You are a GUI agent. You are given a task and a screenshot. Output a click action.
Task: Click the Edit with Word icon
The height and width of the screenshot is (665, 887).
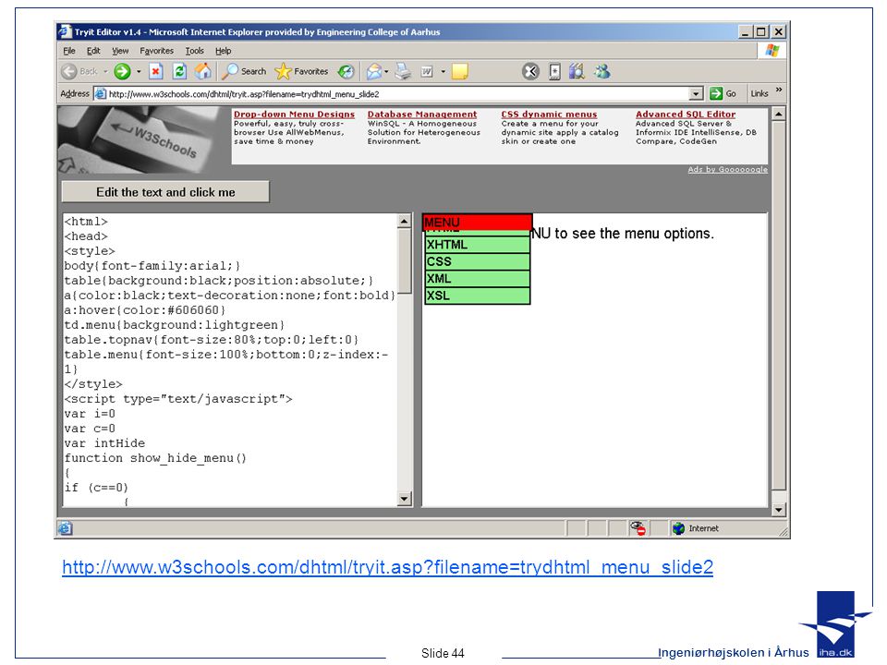[x=427, y=71]
